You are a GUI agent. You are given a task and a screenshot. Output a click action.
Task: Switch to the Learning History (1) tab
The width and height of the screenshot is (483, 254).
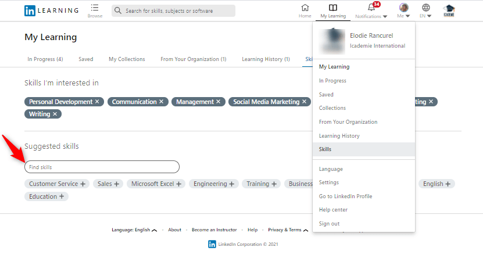click(x=266, y=59)
